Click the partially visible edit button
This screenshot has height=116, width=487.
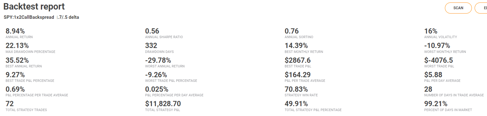481,8
